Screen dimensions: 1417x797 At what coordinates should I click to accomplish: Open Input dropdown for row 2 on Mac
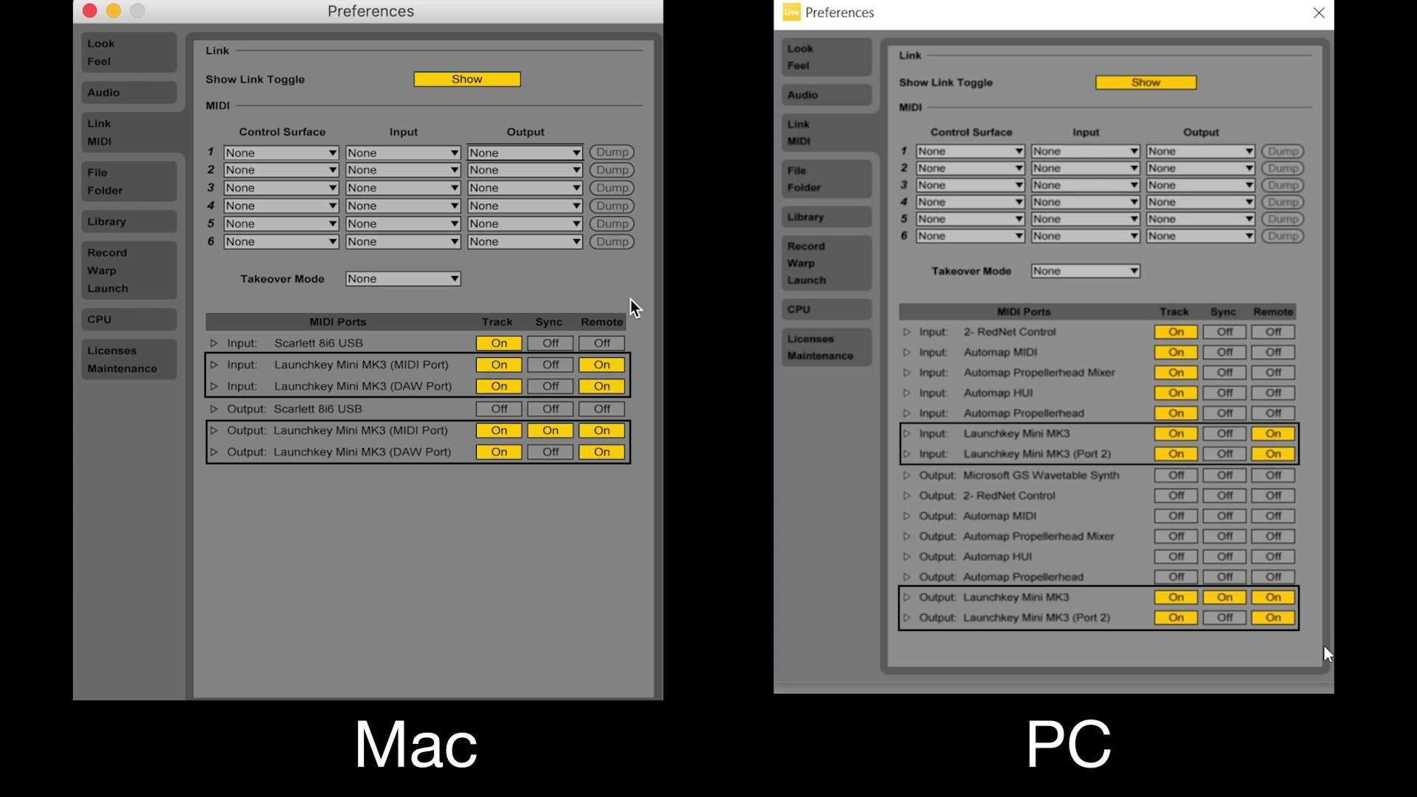pos(402,170)
